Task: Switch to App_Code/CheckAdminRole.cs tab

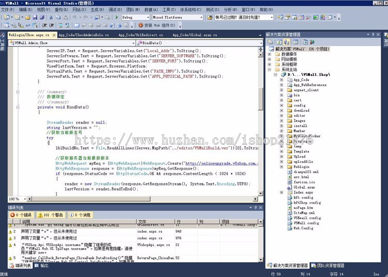Action: tap(84, 35)
